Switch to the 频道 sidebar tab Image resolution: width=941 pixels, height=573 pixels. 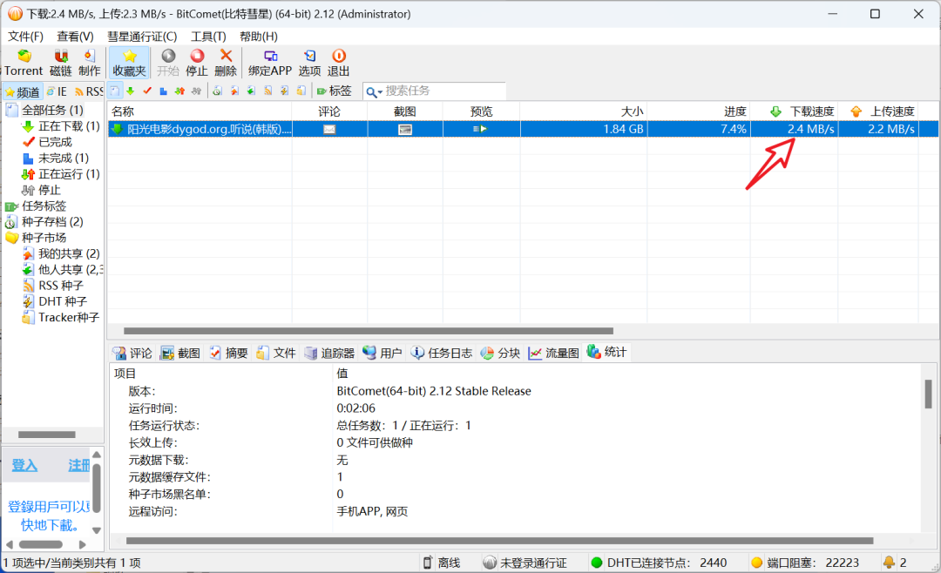[x=22, y=91]
